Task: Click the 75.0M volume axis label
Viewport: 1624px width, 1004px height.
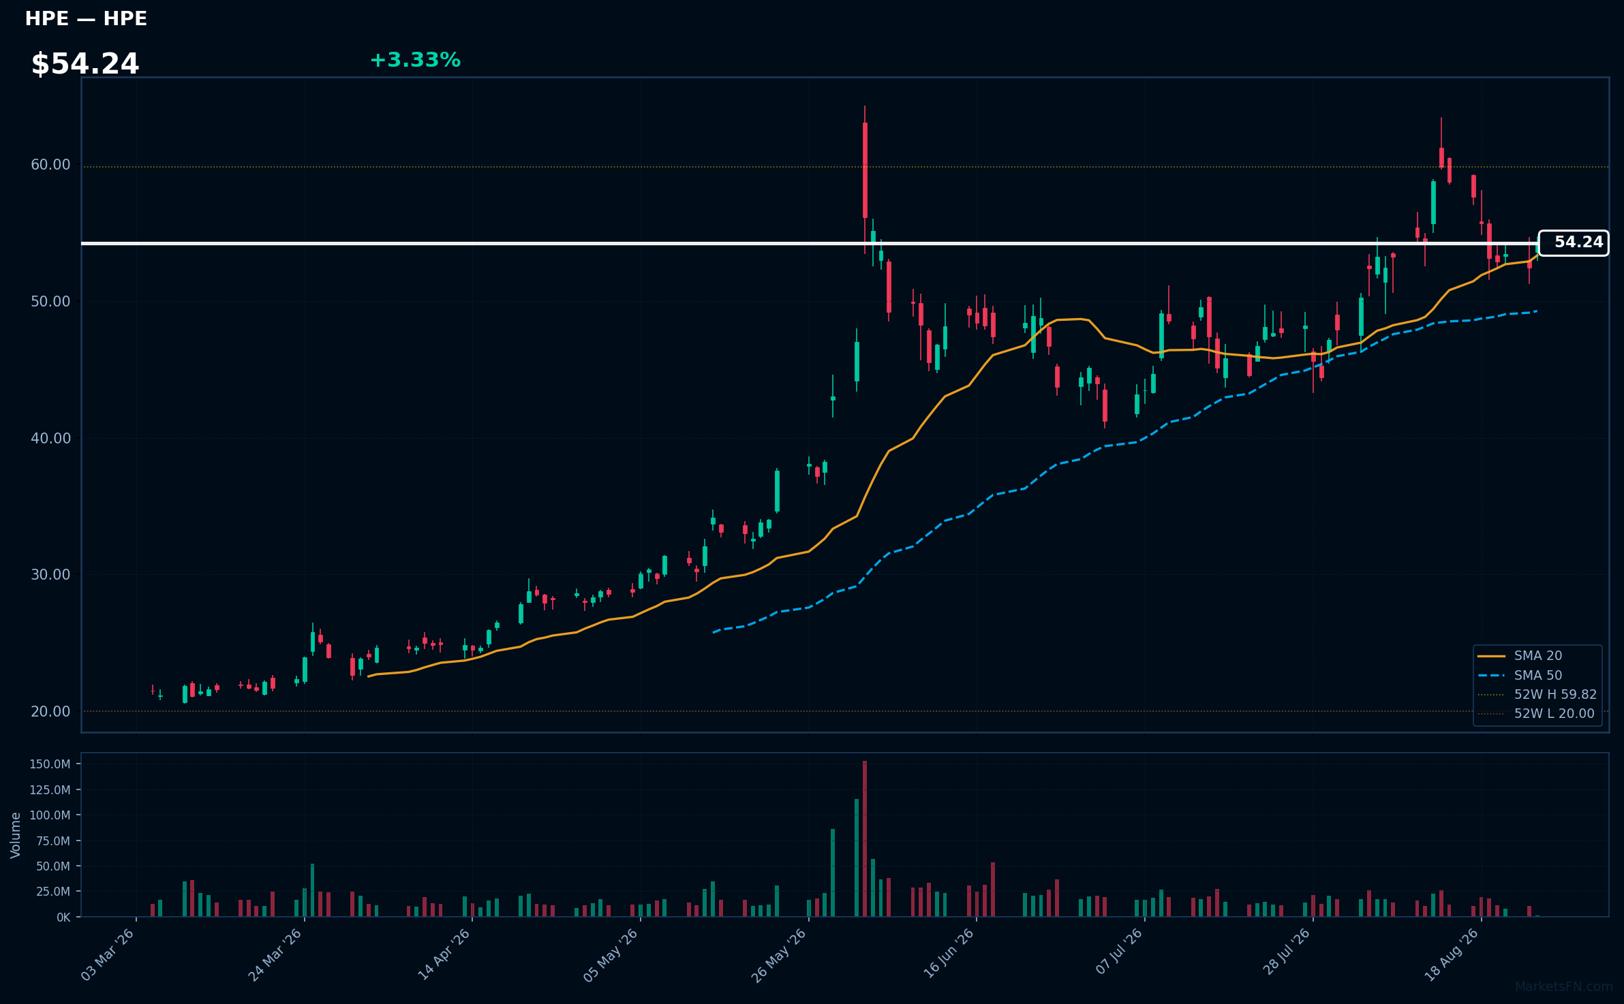Action: [x=53, y=841]
